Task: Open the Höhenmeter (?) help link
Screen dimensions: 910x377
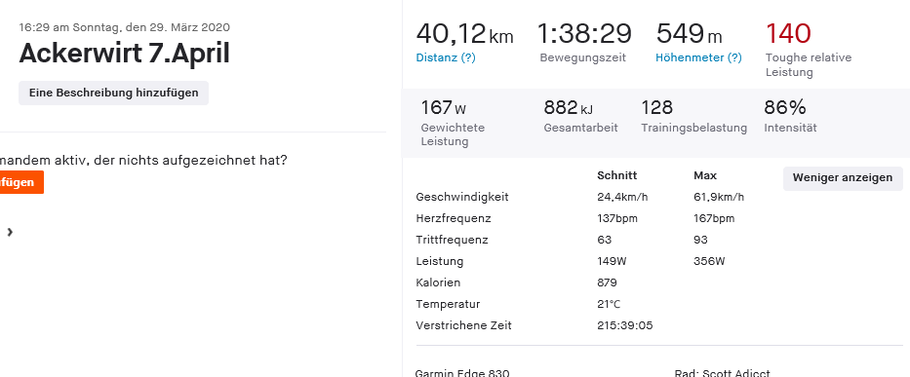Action: click(698, 58)
